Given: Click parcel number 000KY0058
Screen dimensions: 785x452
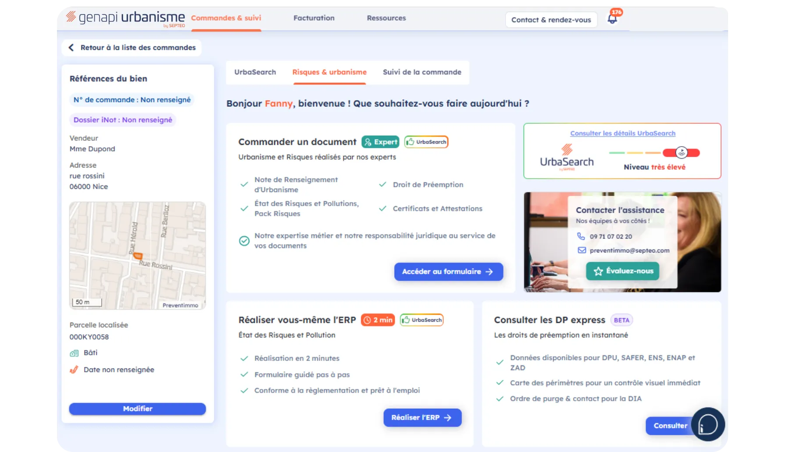Looking at the screenshot, I should [x=89, y=337].
